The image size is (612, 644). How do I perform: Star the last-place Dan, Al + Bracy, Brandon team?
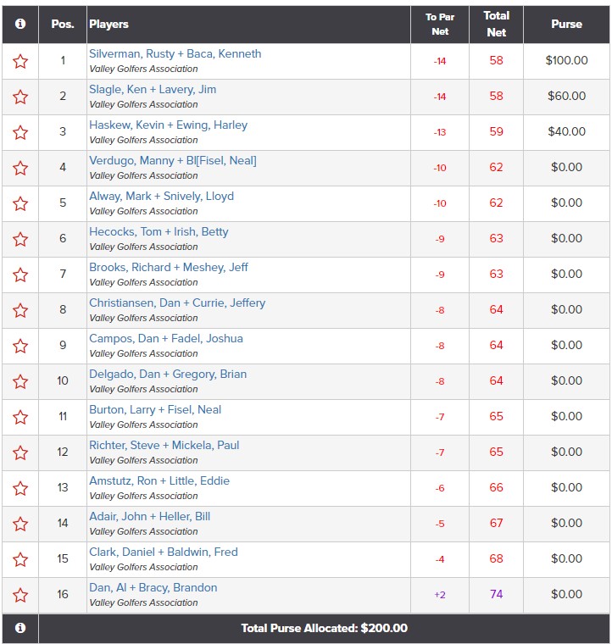pos(20,596)
